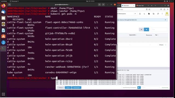Open the Help icon in the dock
The image size is (175, 98).
click(x=3, y=42)
